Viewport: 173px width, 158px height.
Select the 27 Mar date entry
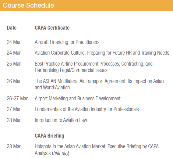point(14,109)
